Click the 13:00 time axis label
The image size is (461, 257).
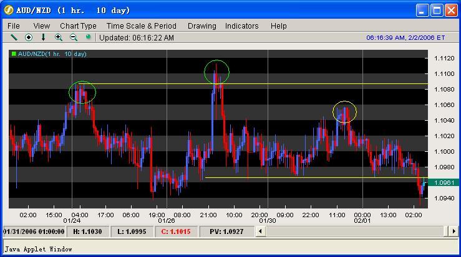point(388,215)
